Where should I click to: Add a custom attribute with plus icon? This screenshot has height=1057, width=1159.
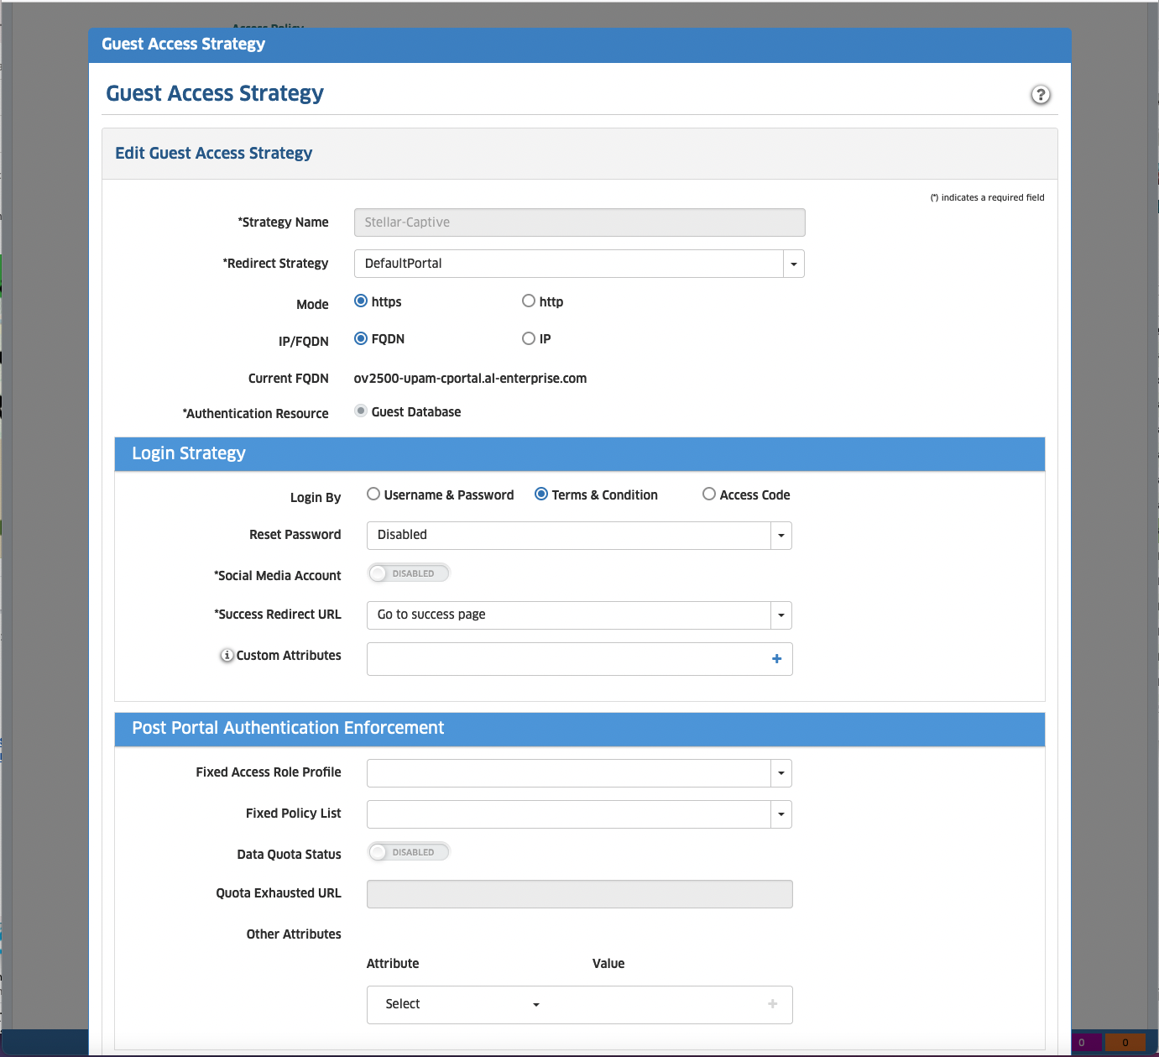(x=776, y=659)
